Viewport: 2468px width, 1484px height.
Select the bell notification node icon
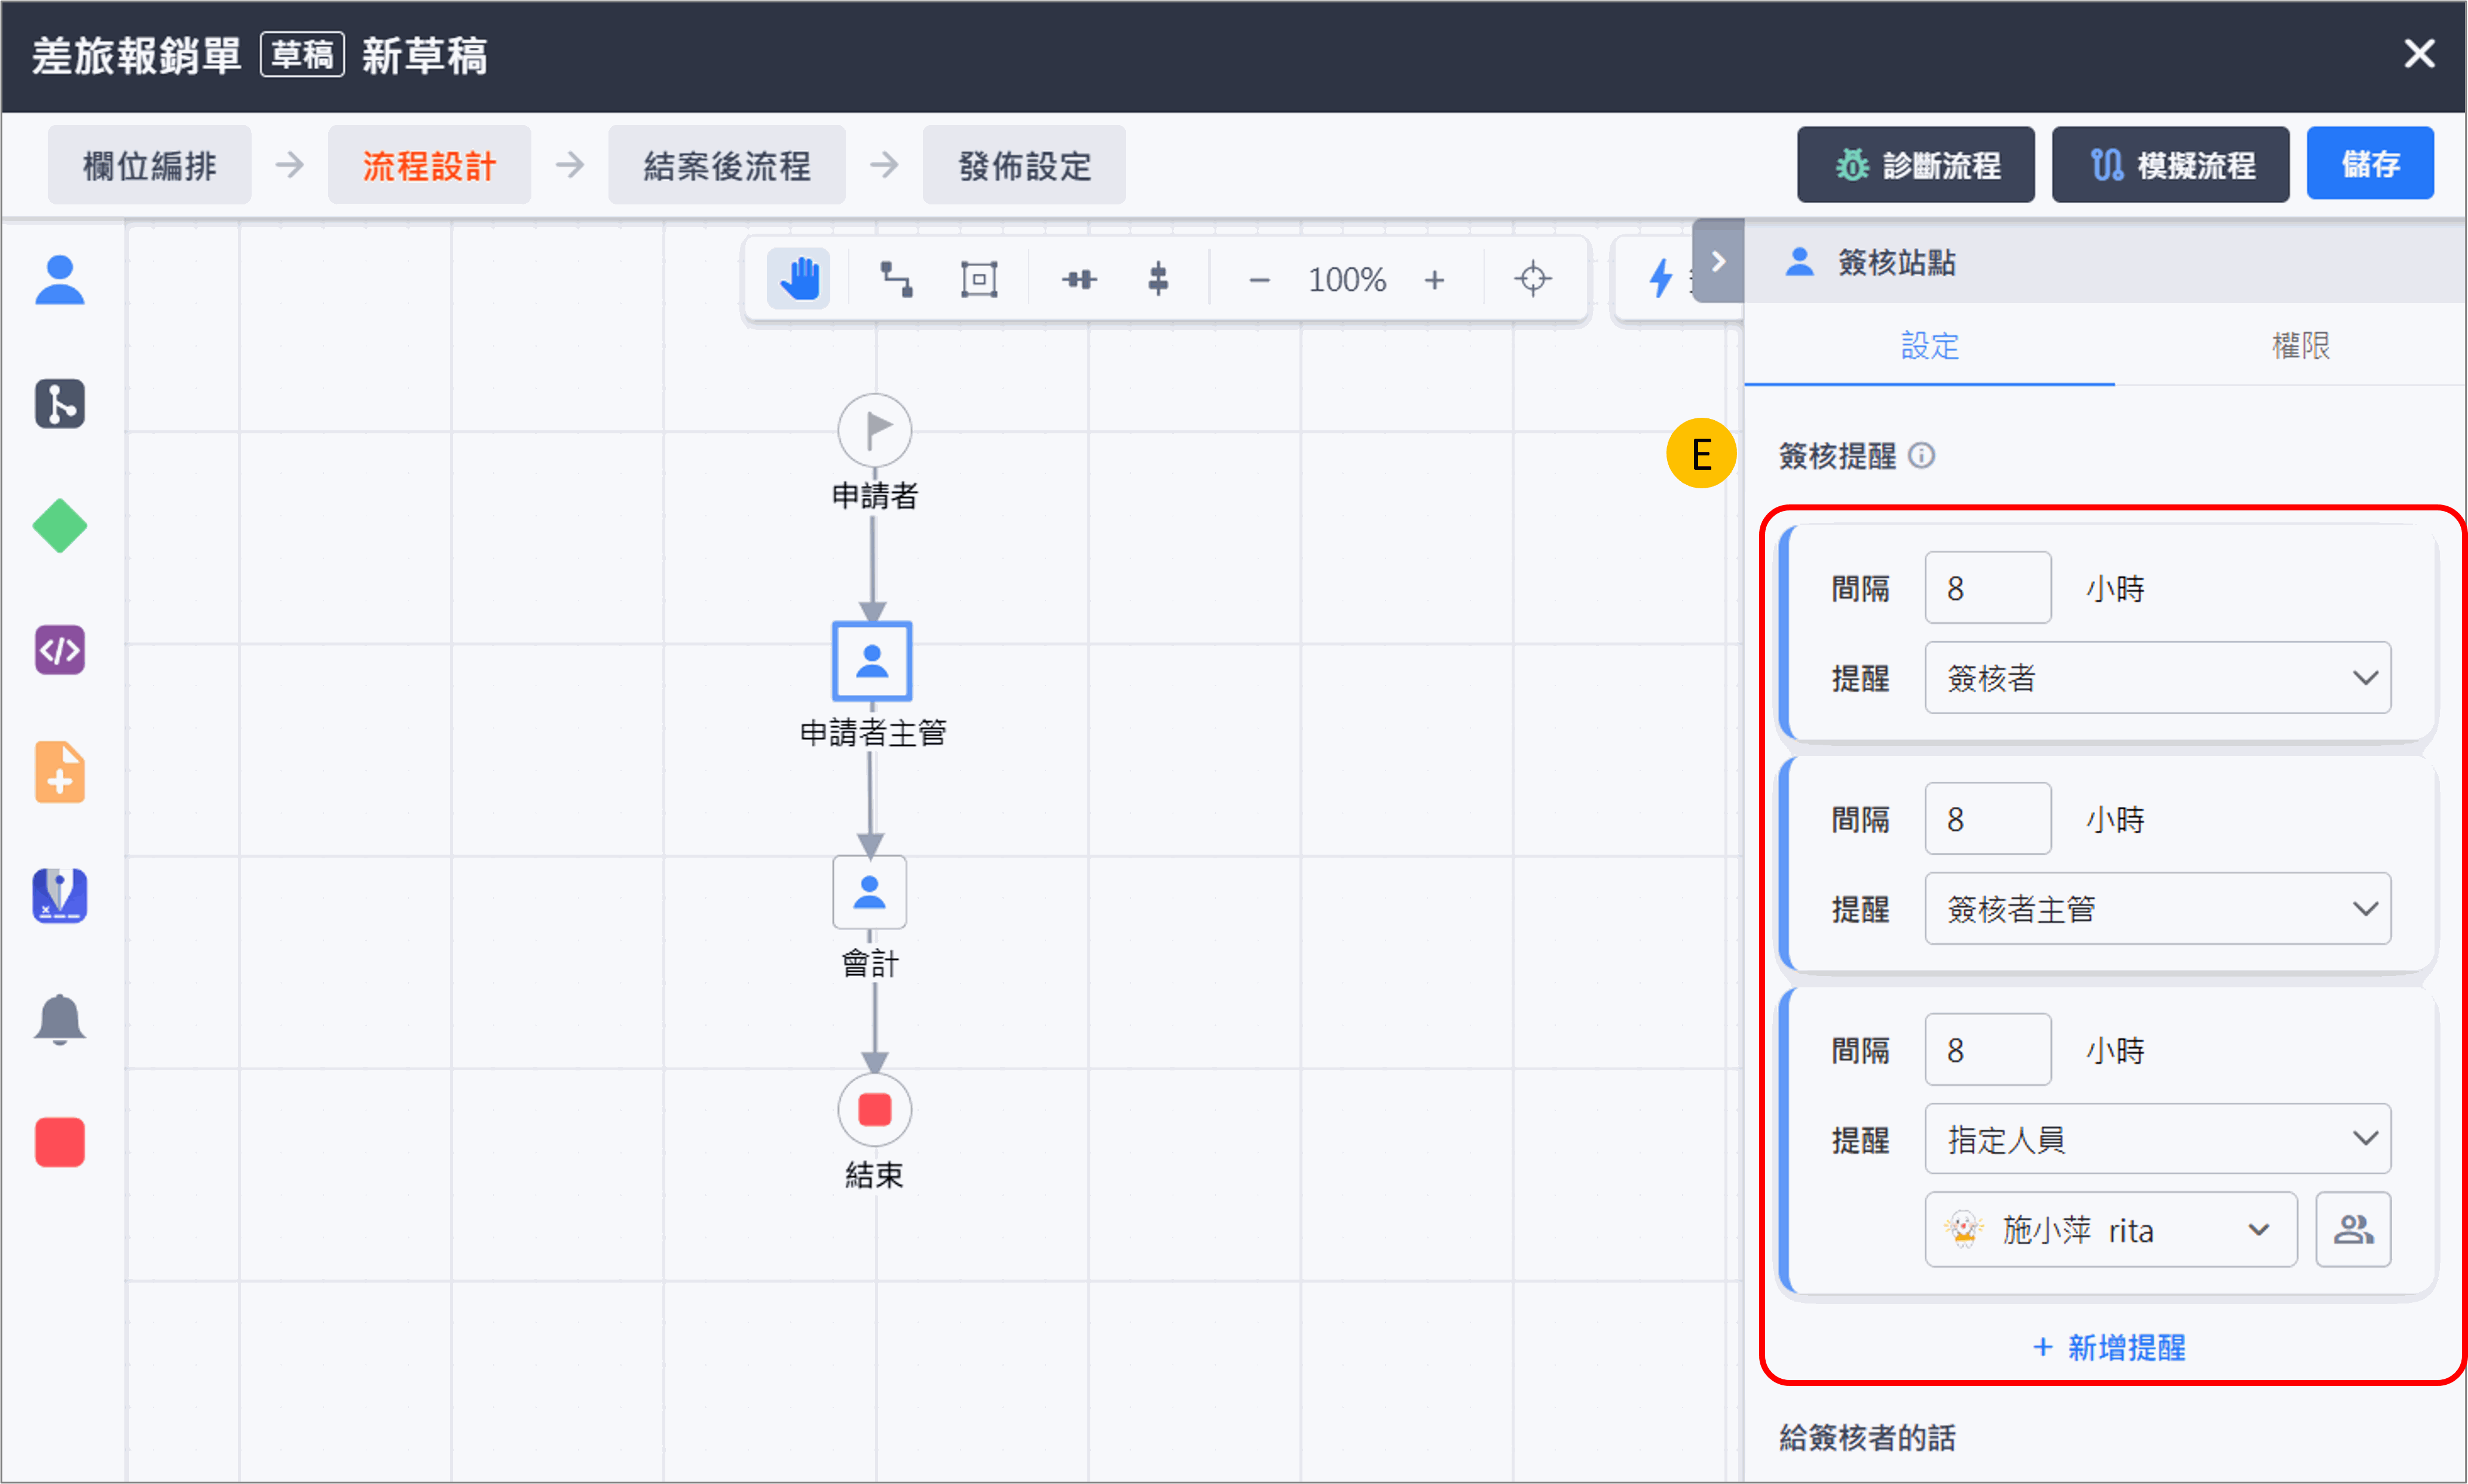(60, 1019)
